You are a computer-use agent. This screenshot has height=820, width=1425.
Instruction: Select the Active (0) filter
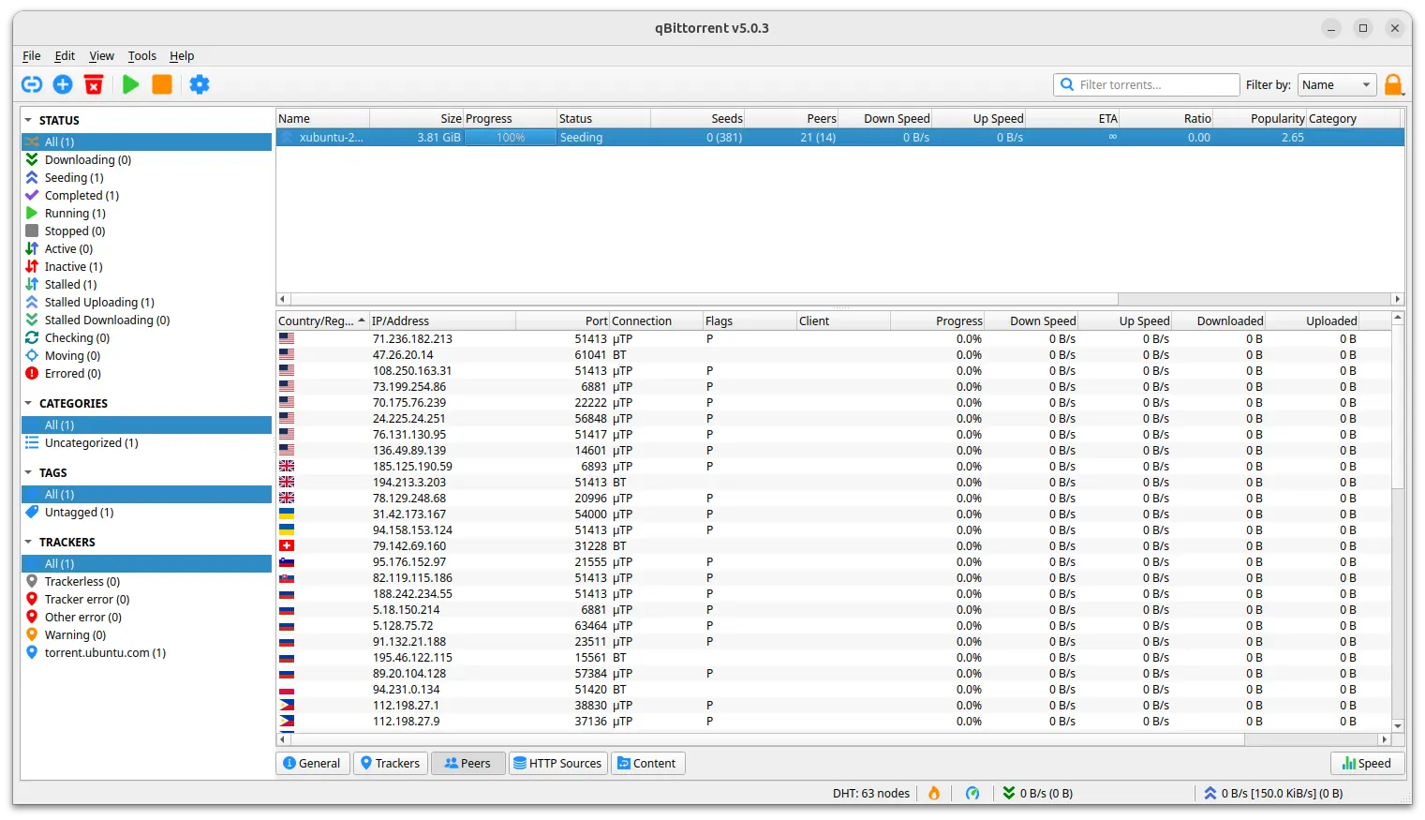pos(146,249)
